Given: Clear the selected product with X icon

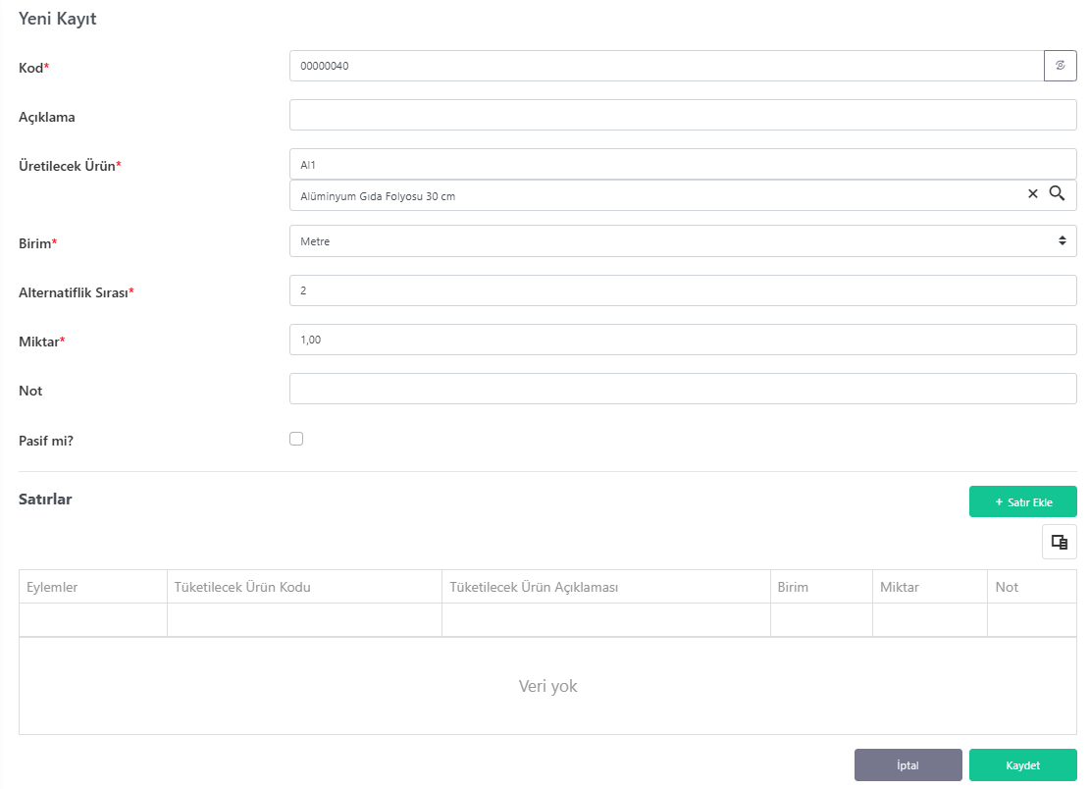Looking at the screenshot, I should [x=1033, y=193].
